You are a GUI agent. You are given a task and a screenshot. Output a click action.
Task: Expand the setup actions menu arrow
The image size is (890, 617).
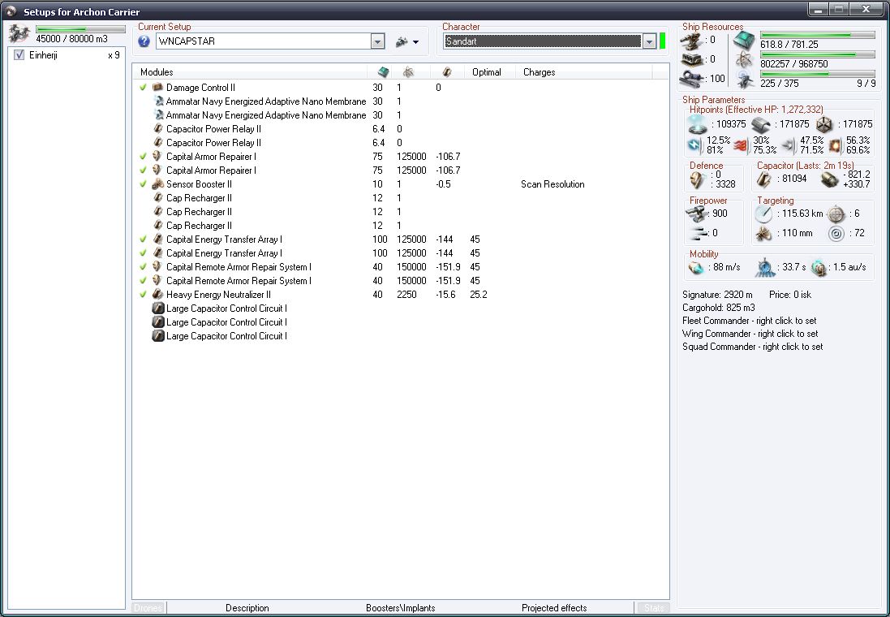pos(416,42)
